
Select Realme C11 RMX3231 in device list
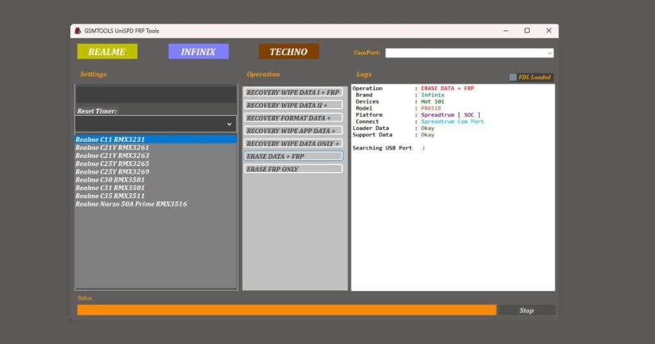pos(156,139)
